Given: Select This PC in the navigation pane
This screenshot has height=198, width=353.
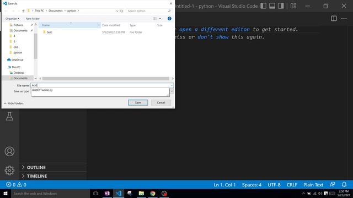Looking at the screenshot, I should 16,67.
